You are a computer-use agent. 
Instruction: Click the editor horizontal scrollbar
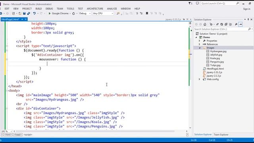pos(95,131)
